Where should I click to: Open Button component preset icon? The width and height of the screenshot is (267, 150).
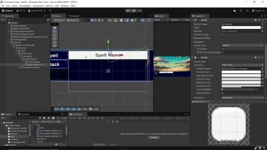tap(259, 57)
